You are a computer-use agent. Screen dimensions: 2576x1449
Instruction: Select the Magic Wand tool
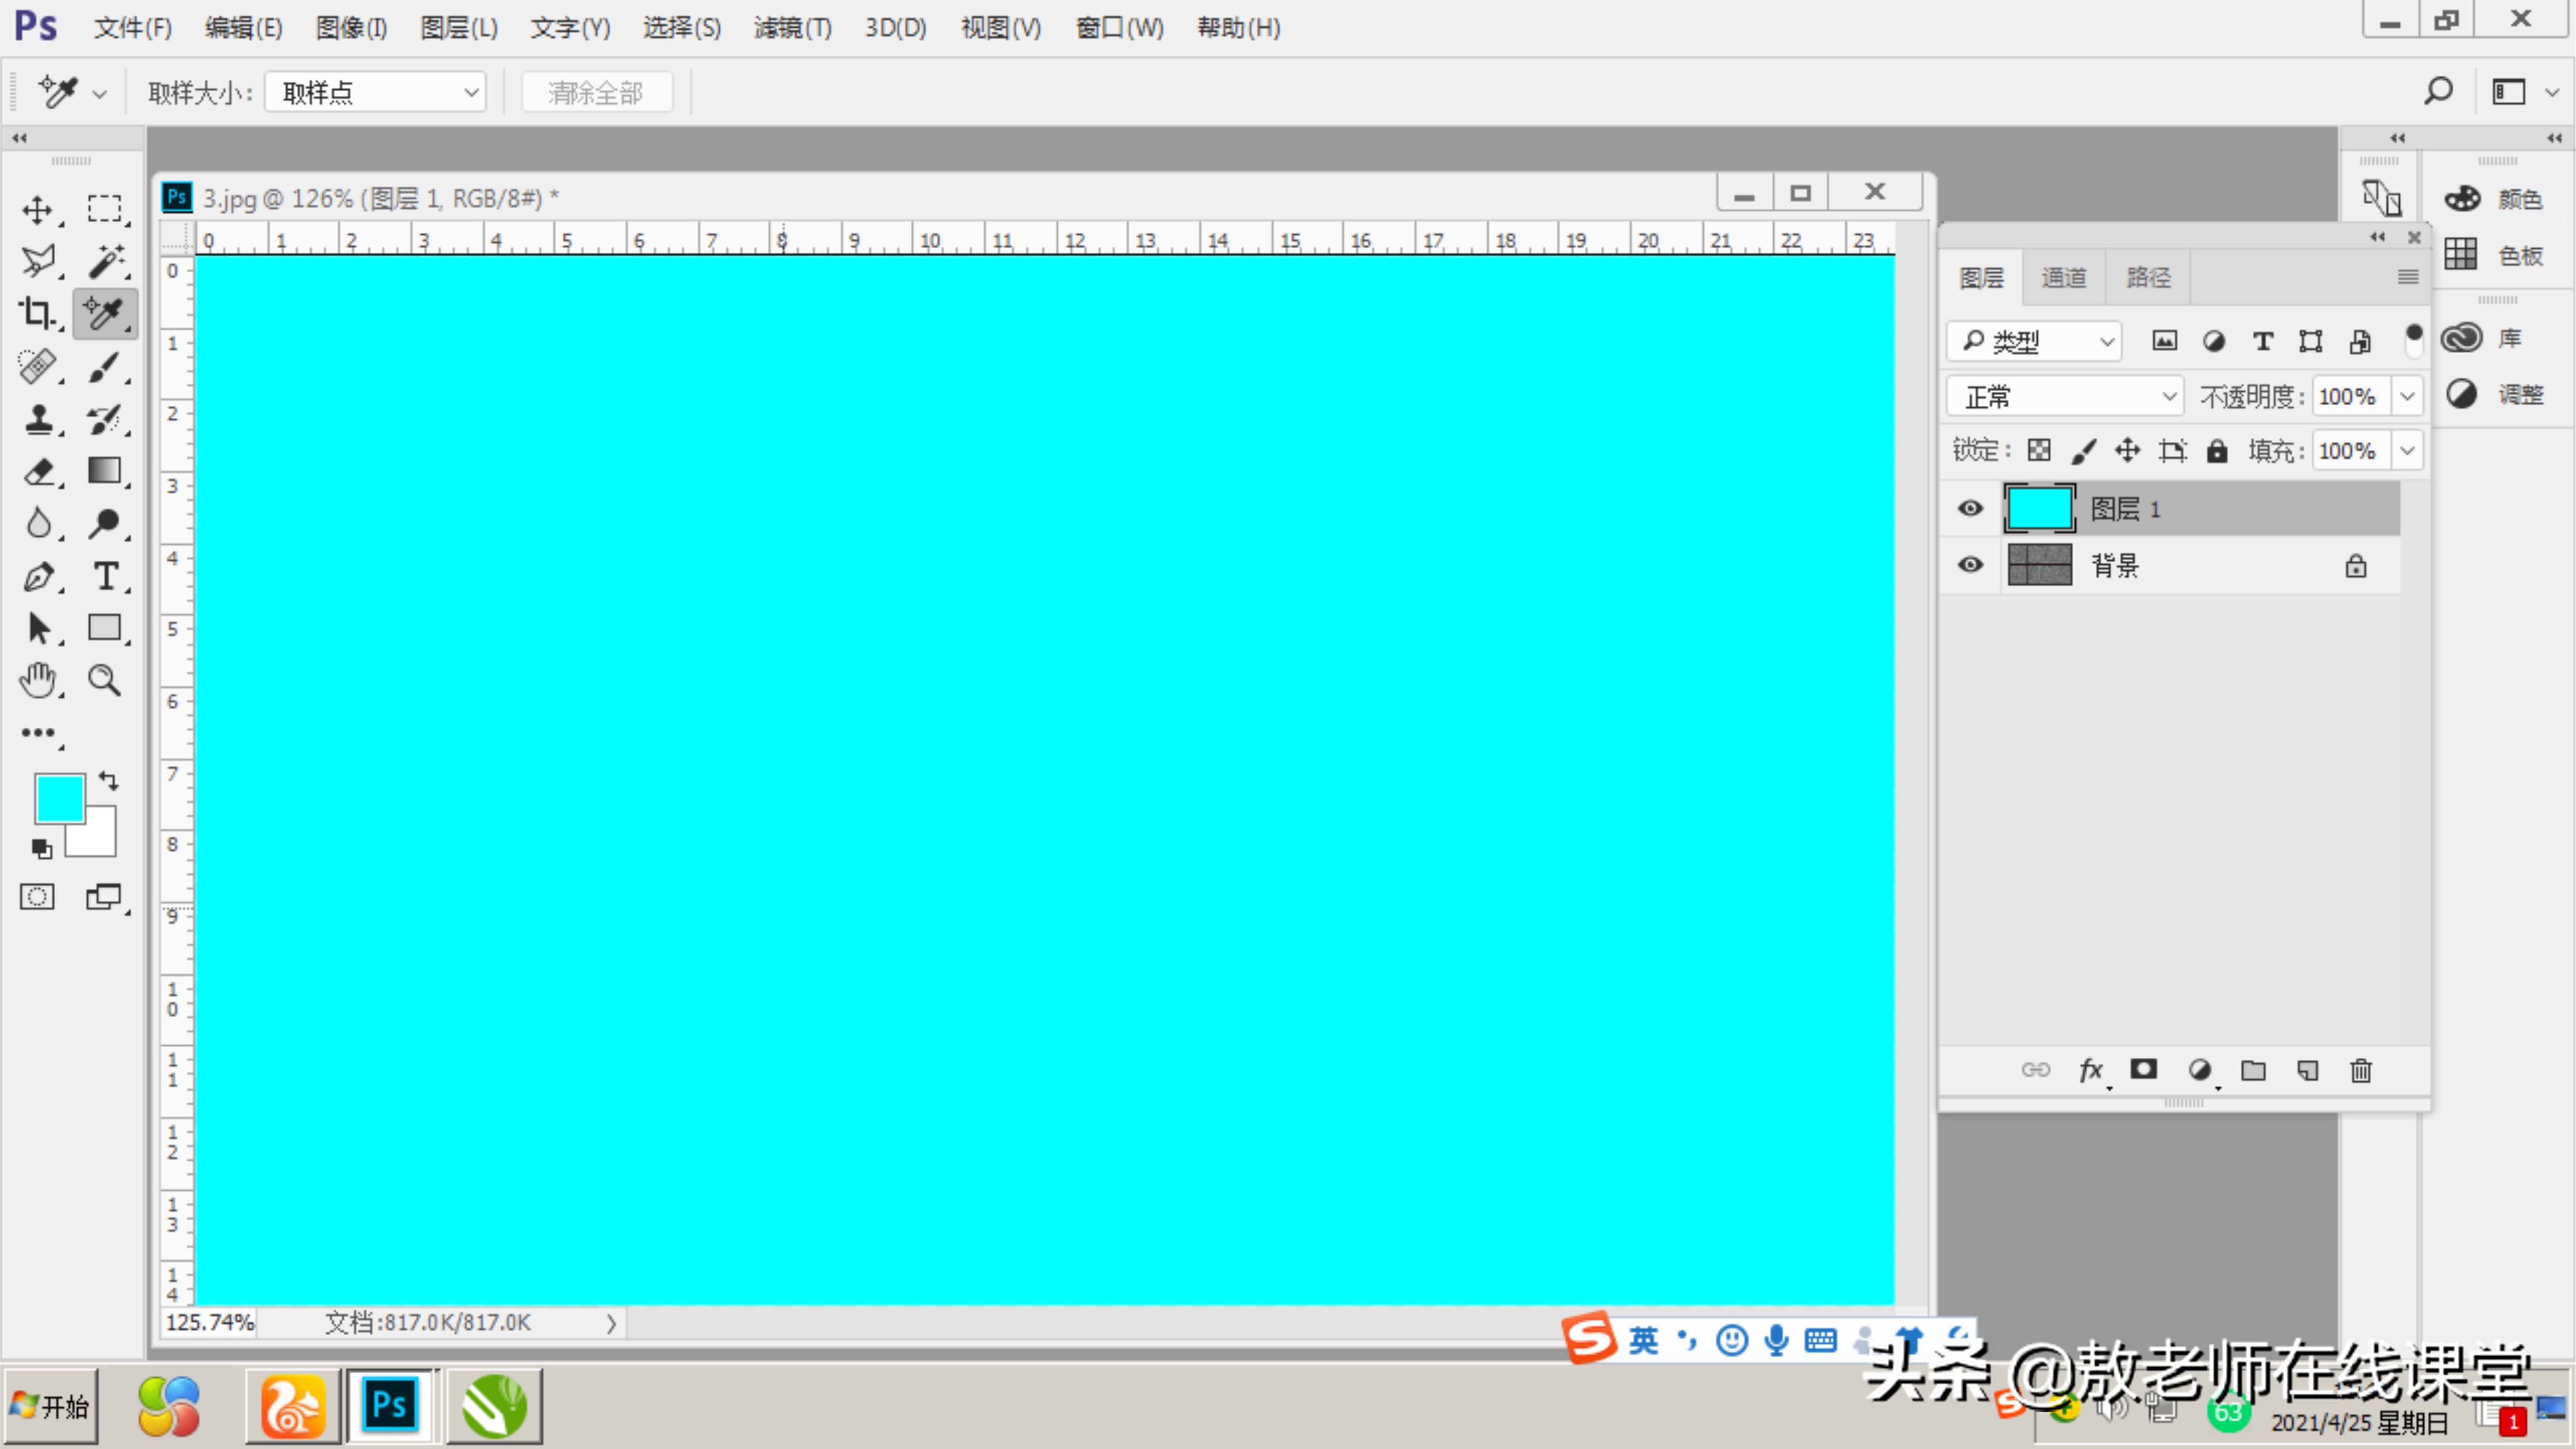105,261
